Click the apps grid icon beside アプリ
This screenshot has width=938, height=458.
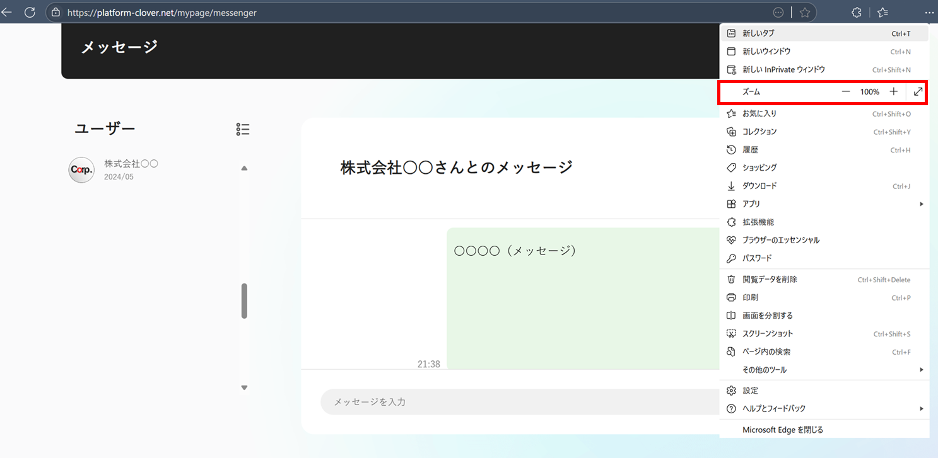click(732, 204)
